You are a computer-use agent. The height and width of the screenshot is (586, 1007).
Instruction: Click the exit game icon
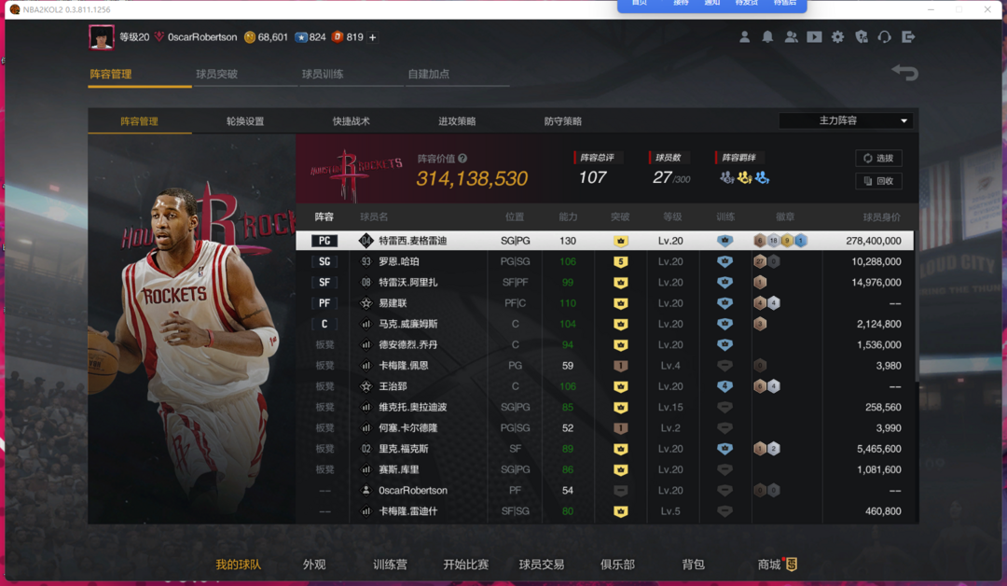coord(908,37)
